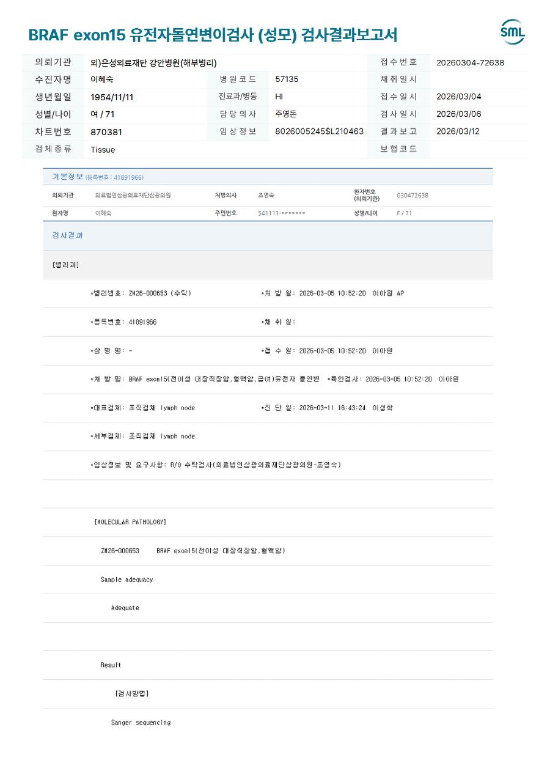
Task: Select institution 의료법인삼광의료재단삼광의원
Action: (133, 196)
